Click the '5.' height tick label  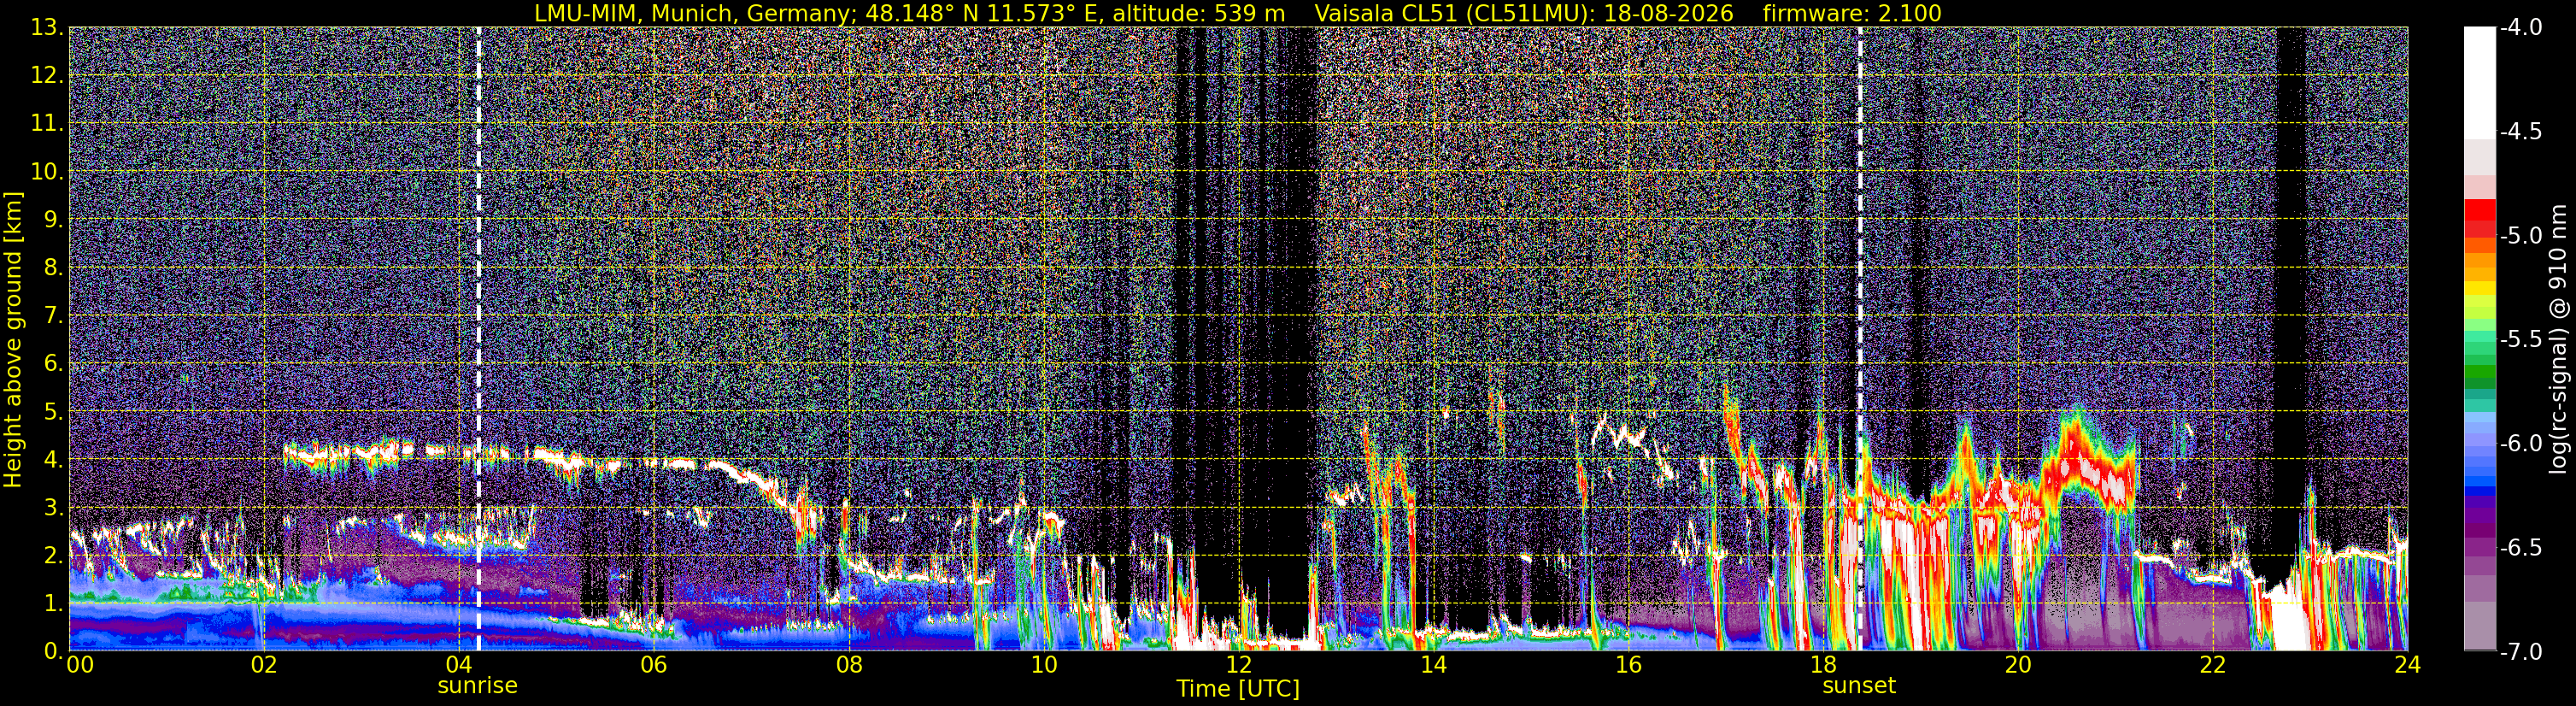(x=54, y=411)
